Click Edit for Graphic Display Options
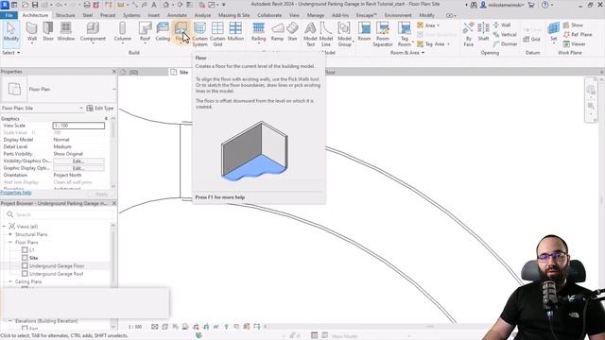The height and width of the screenshot is (340, 605). point(78,168)
